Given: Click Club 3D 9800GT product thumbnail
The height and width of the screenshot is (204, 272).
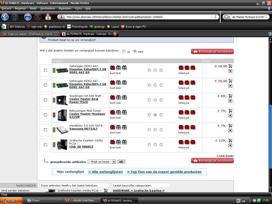Looking at the screenshot, I should (62, 144).
